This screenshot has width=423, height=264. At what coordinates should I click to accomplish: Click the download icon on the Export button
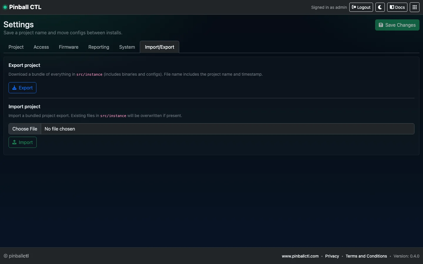click(15, 88)
